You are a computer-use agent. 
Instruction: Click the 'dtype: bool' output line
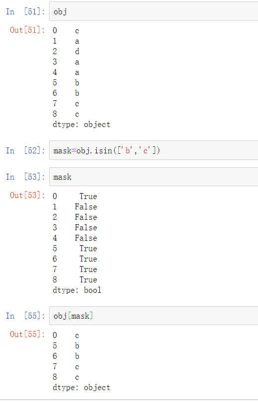[77, 290]
